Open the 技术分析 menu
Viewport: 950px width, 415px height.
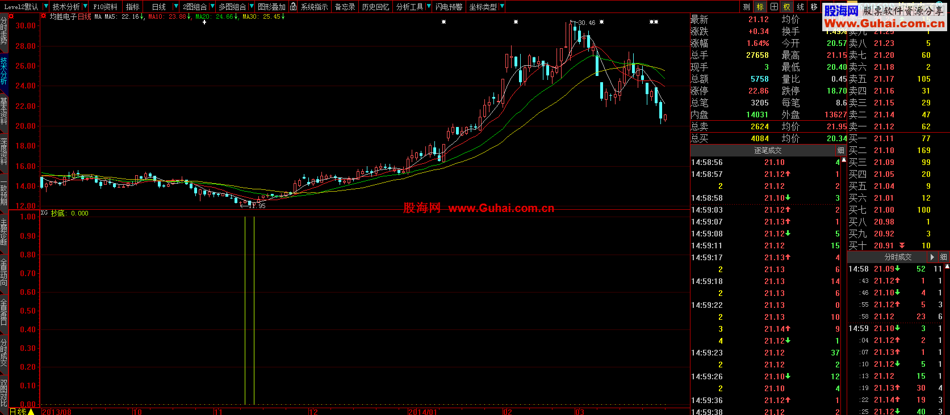point(66,7)
